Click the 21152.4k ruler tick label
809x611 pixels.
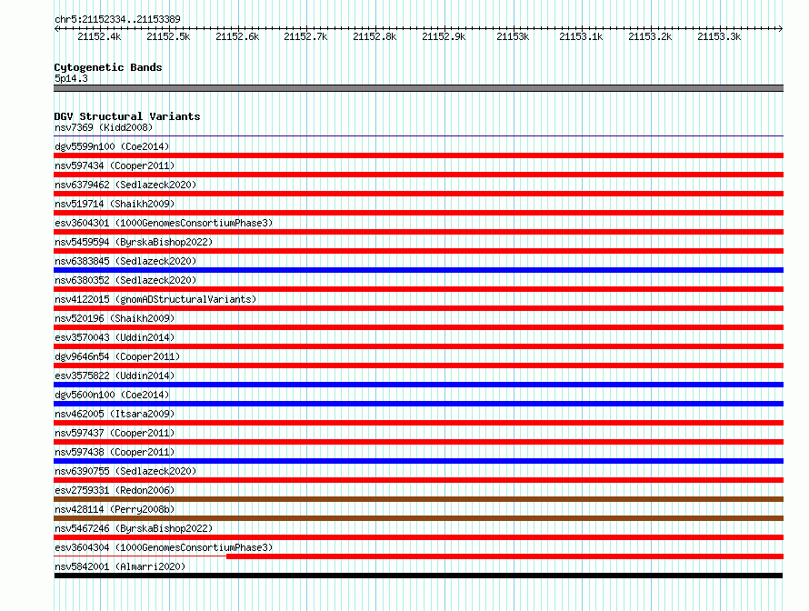point(99,36)
